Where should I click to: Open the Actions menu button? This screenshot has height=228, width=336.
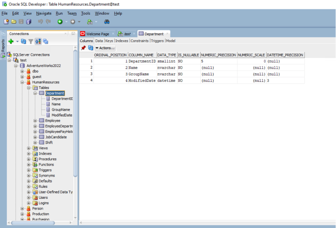105,48
